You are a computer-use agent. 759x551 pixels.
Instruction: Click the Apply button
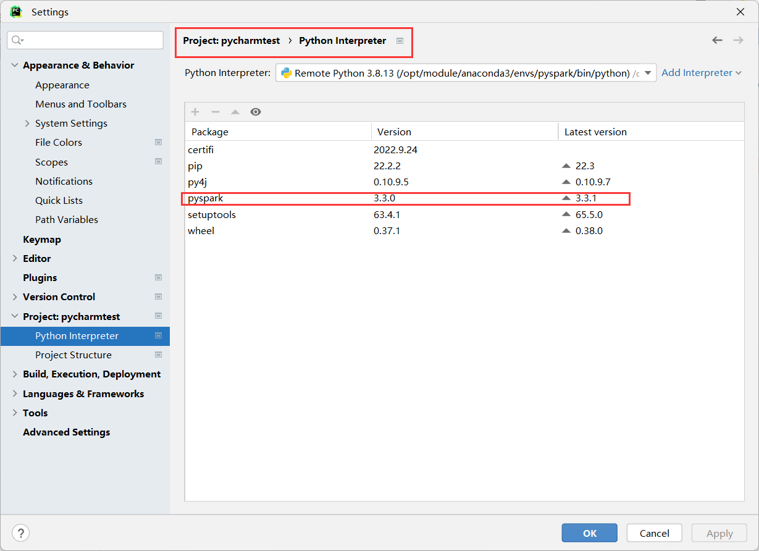click(719, 533)
